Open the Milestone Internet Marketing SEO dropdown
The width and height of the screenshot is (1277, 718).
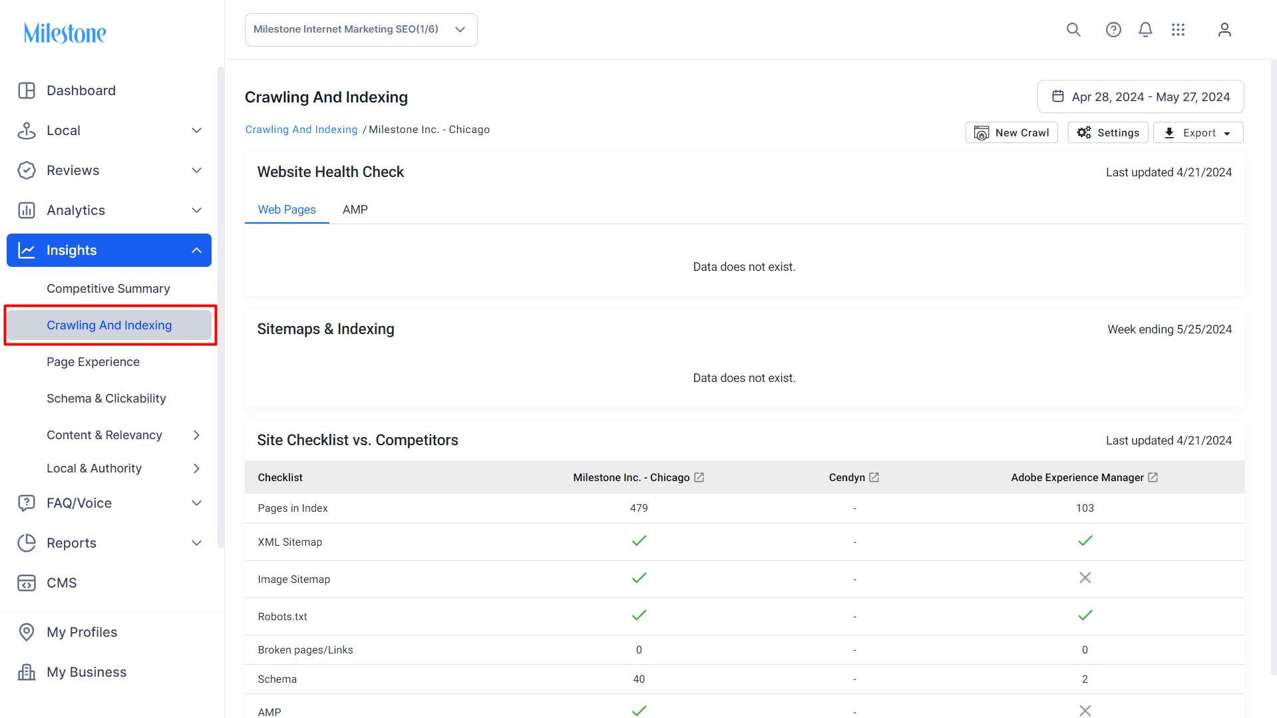coord(361,30)
